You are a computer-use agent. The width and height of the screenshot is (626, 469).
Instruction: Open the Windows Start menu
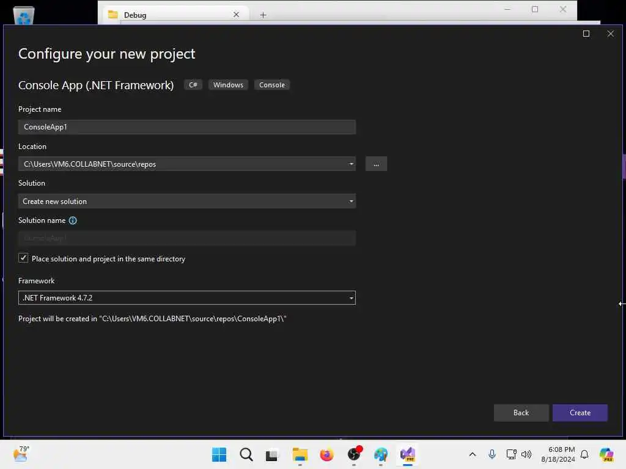coord(219,454)
